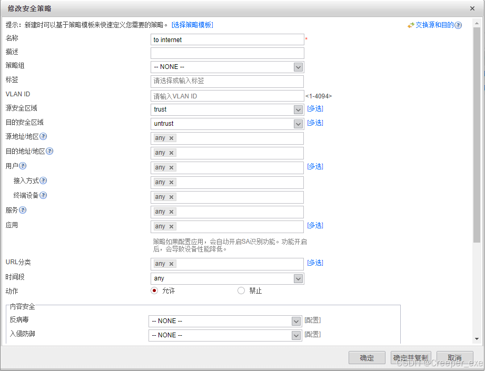Click 多选 beside URL分类
This screenshot has height=371, width=485.
click(315, 263)
